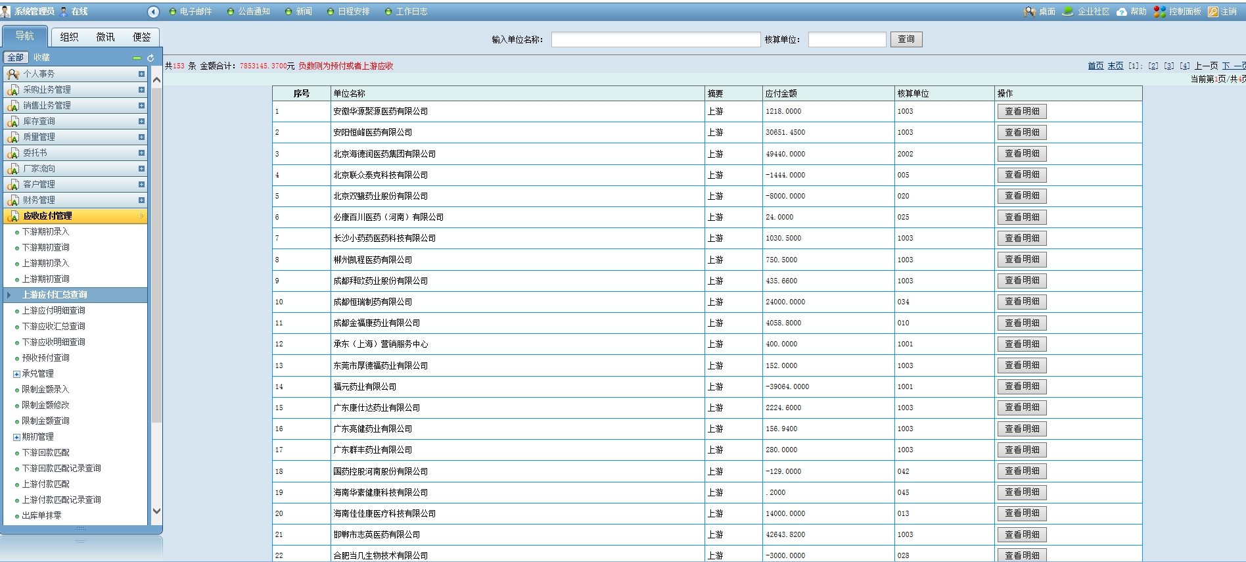Expand the 承兑管理 tree node
Viewport: 1246px width, 562px height.
tap(17, 374)
